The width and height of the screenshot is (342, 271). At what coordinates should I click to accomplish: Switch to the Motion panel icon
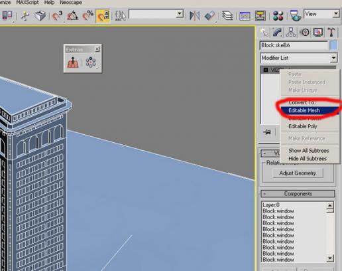coord(305,33)
